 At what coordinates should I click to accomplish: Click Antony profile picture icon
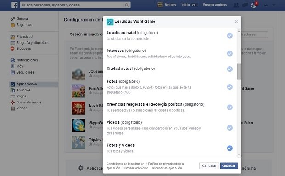[160, 5]
